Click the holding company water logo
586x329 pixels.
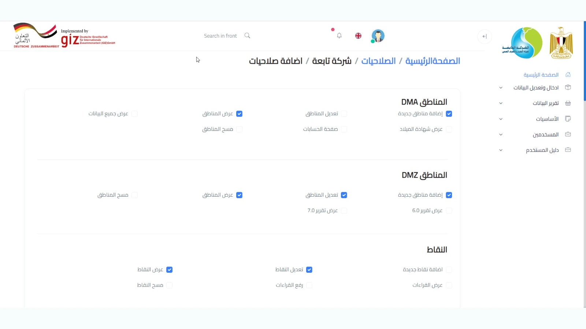coord(522,43)
